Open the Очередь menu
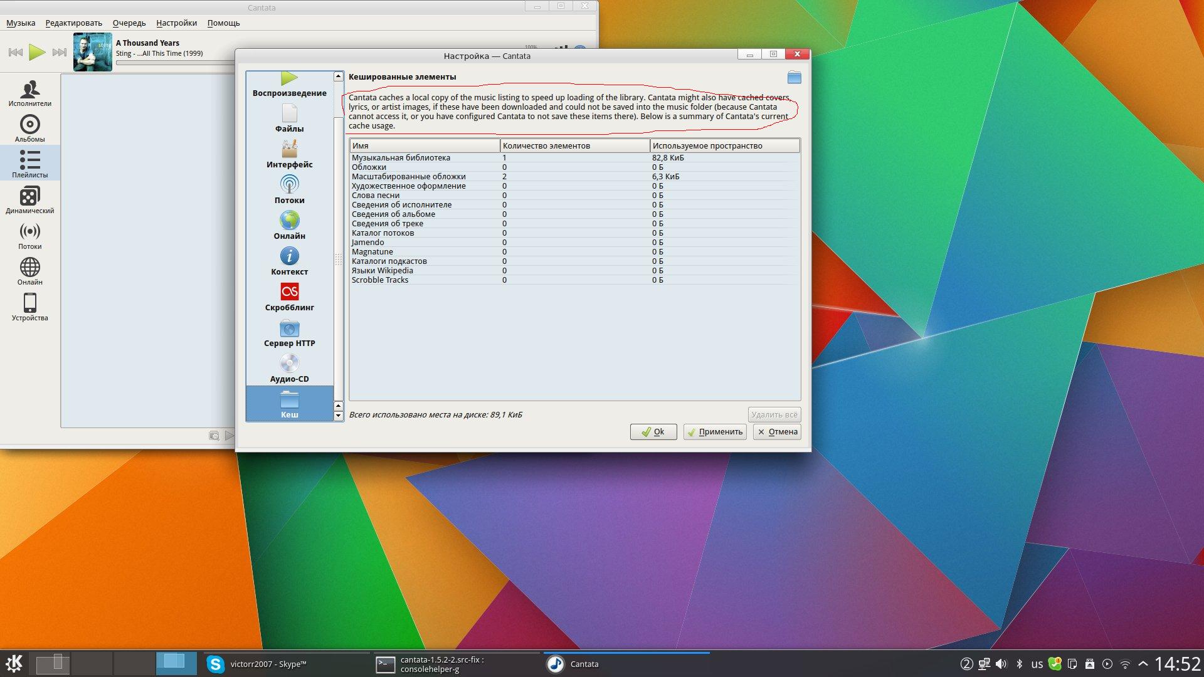Viewport: 1204px width, 677px height. pos(129,23)
